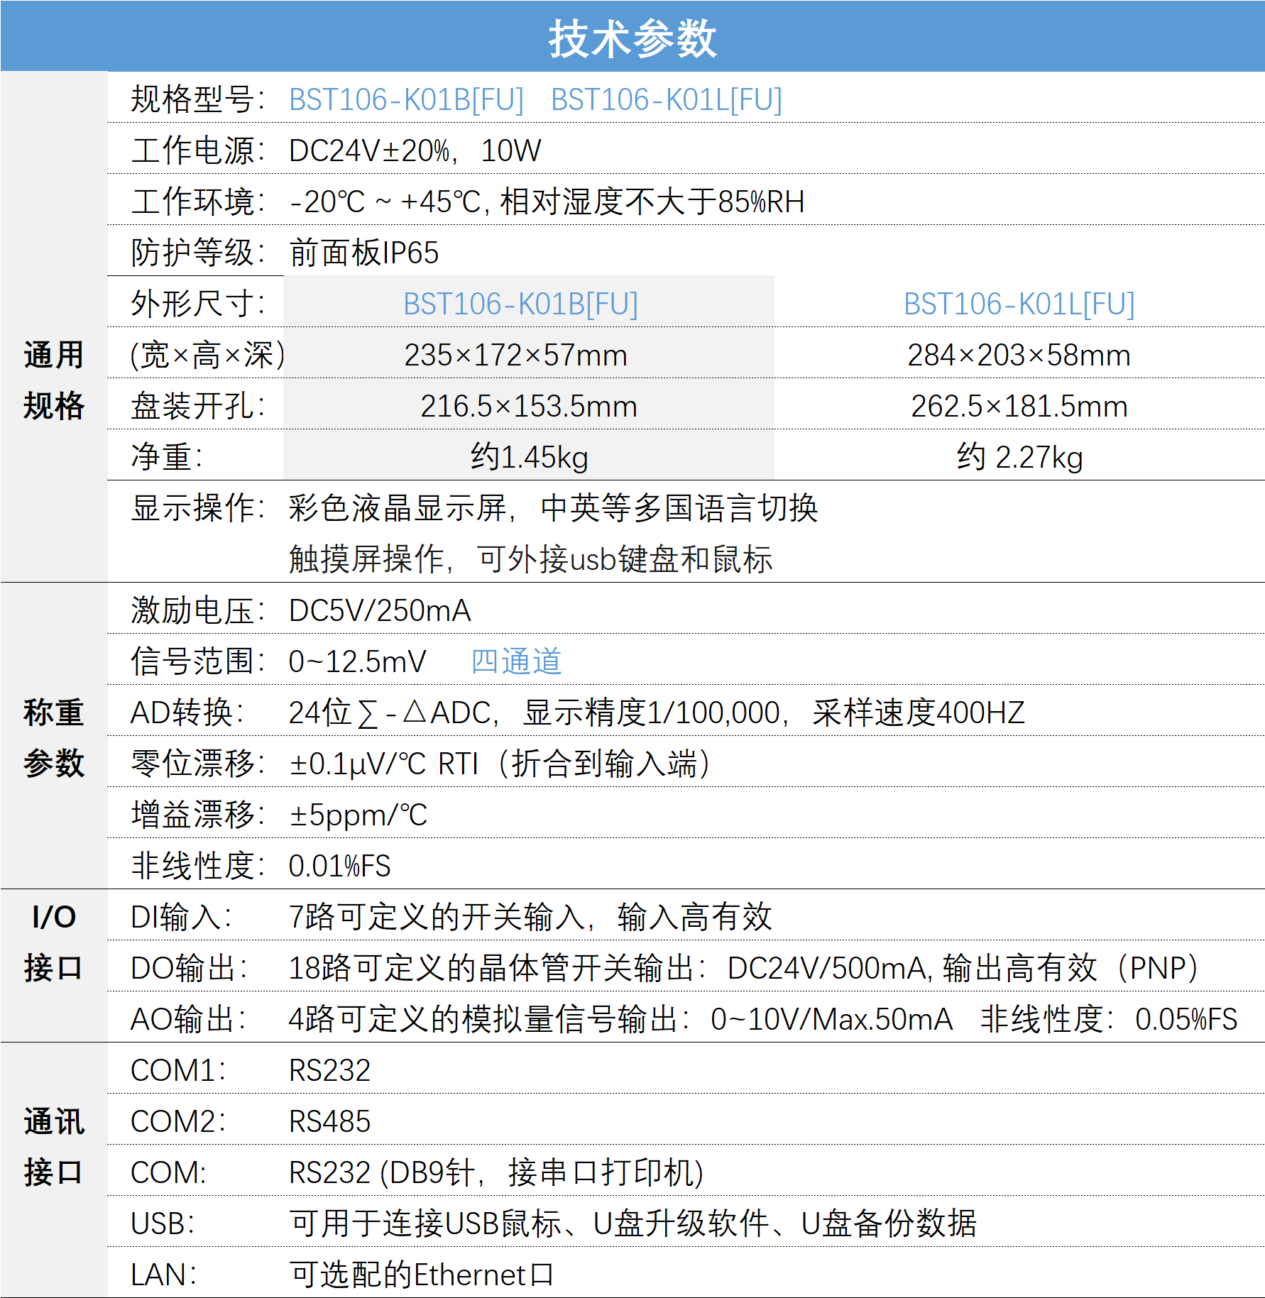1265x1298 pixels.
Task: Click BST106-K01B[FU] column header in dimensions
Action: point(521,304)
